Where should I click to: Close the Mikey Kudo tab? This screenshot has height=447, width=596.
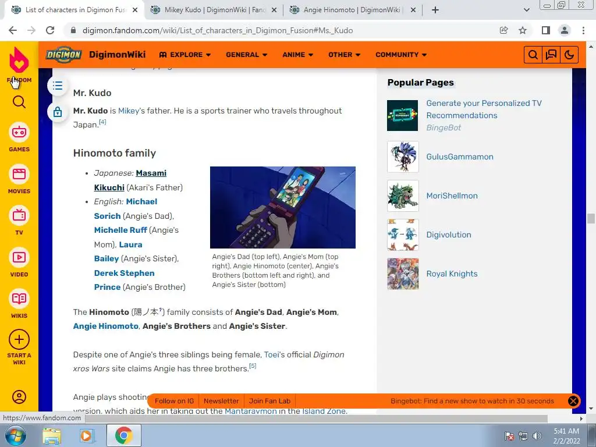point(275,10)
